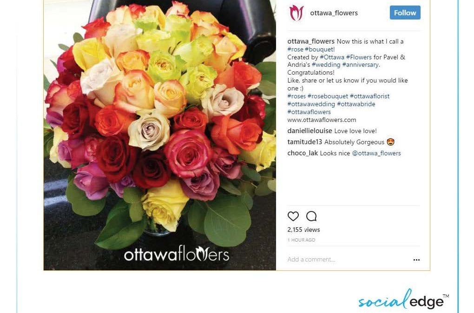Open ottawa_flowers username in post header
Screen dimensions: 474x313
334,13
